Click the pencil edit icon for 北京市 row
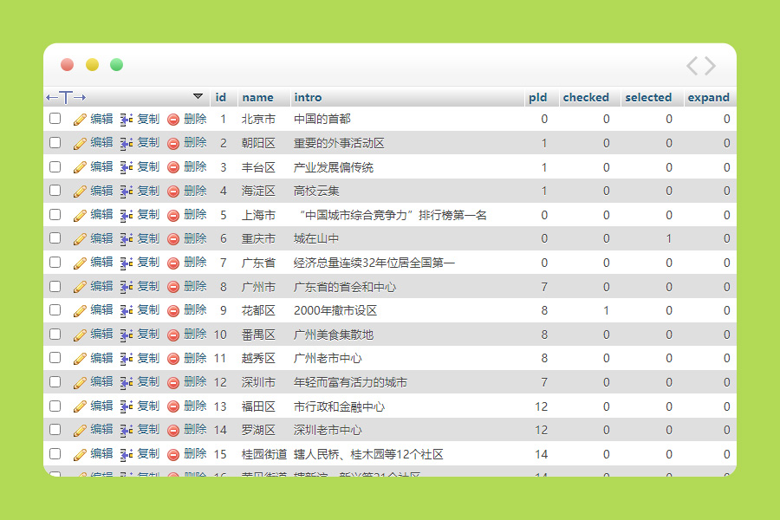The height and width of the screenshot is (520, 780). tap(80, 120)
